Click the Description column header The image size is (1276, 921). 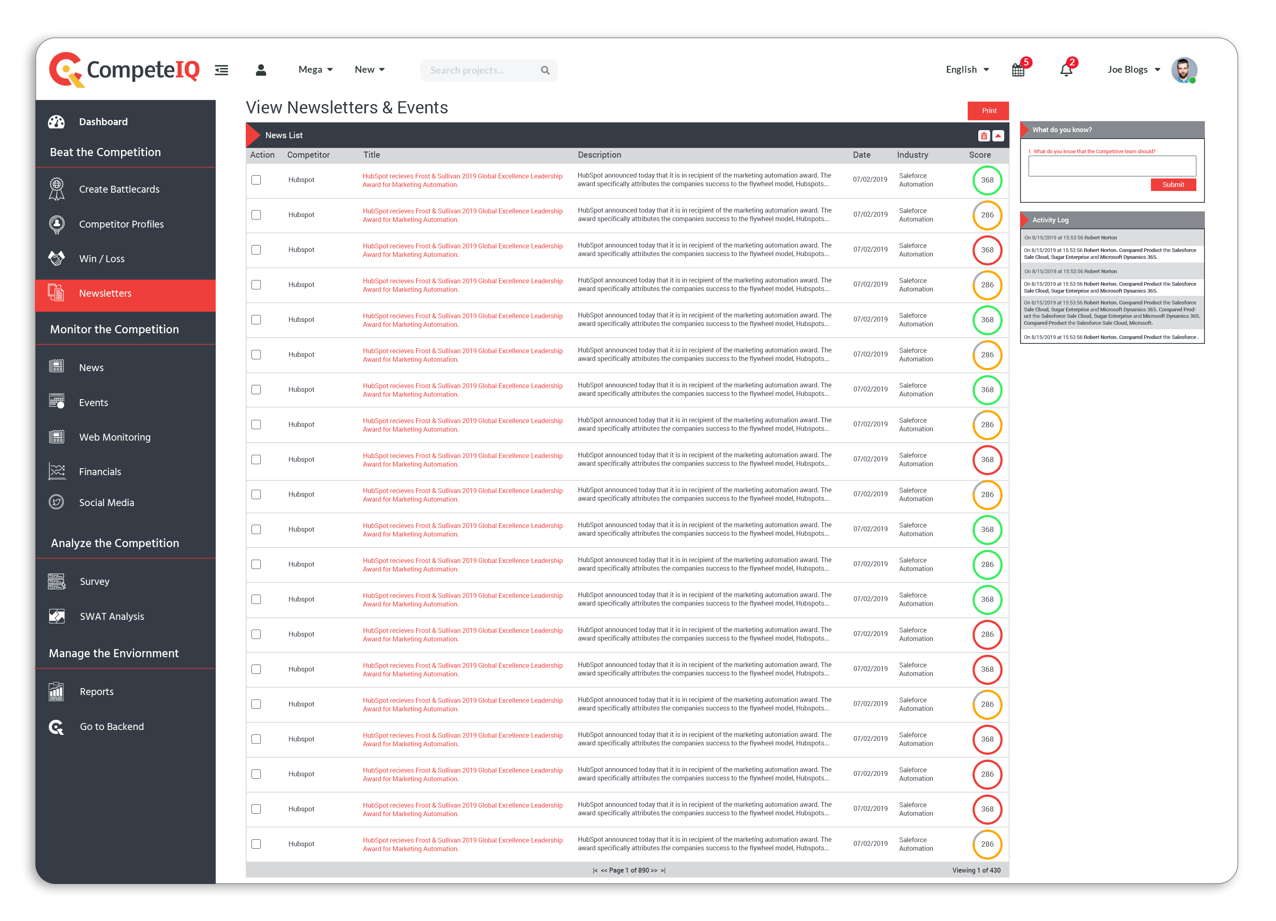click(599, 155)
